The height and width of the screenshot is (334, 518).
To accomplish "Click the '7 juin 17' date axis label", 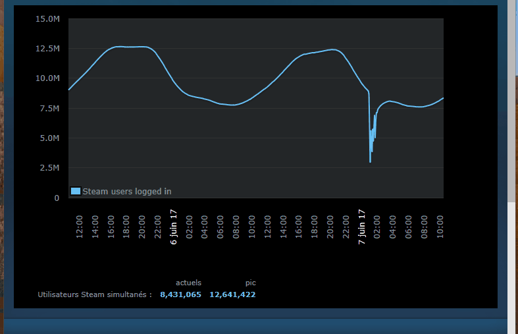I will 362,227.
